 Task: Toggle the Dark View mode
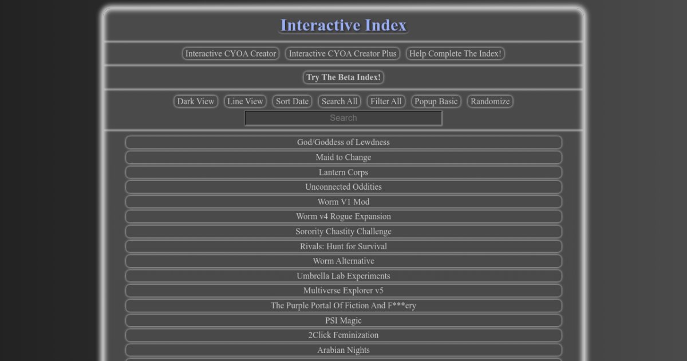[x=196, y=101]
